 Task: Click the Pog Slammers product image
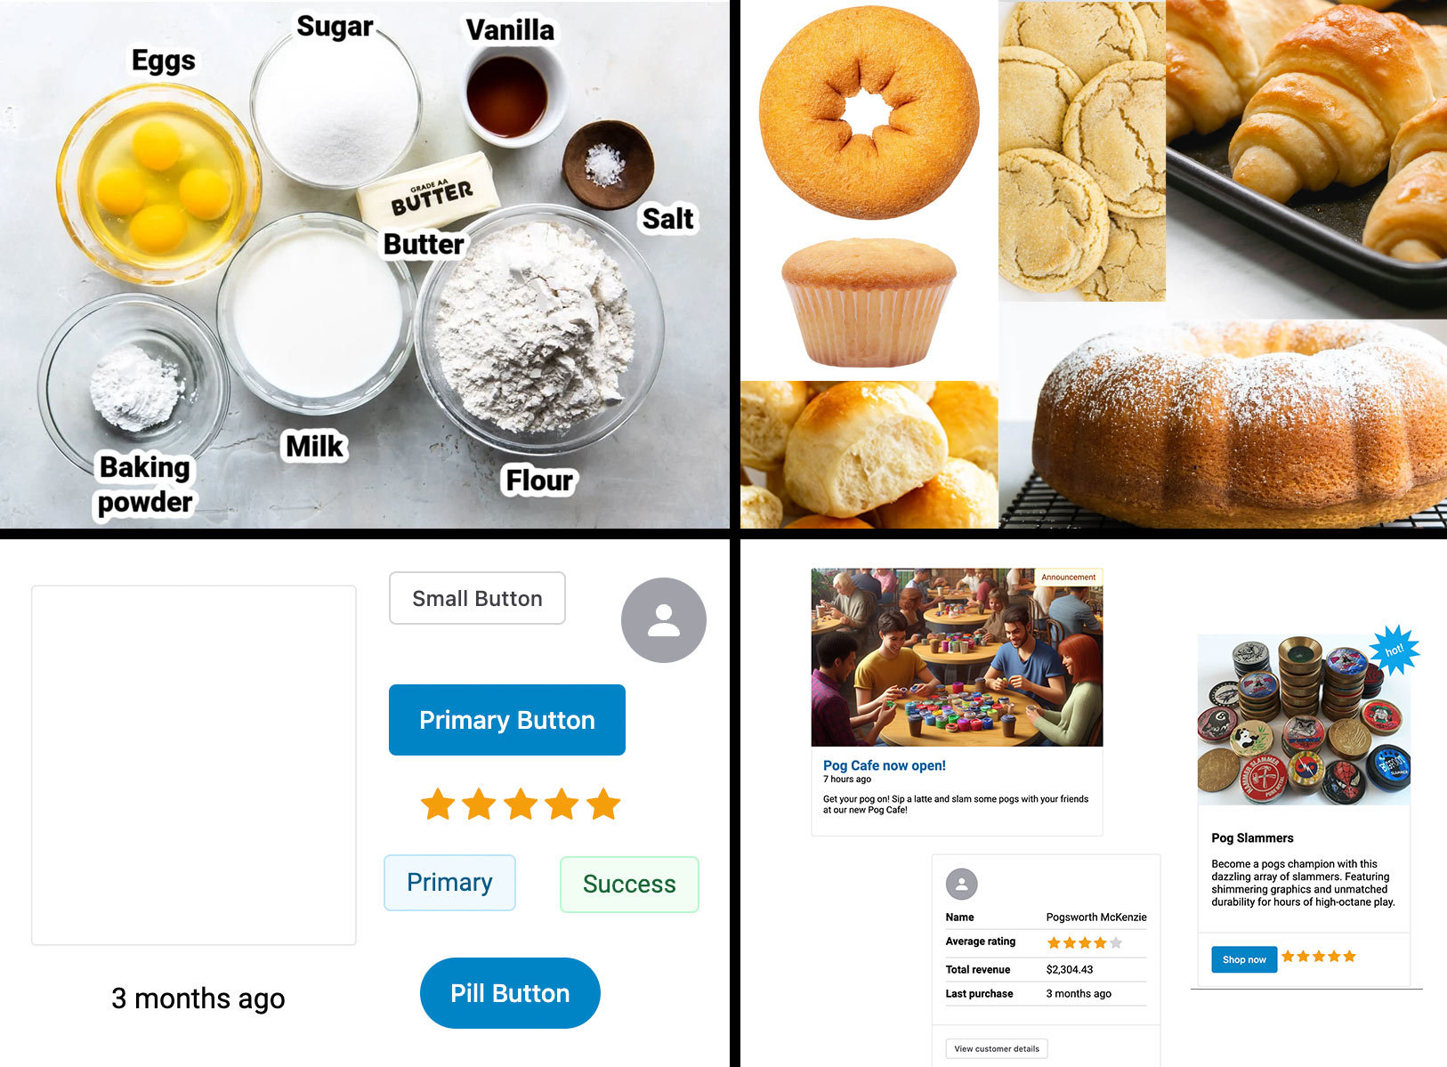1304,720
